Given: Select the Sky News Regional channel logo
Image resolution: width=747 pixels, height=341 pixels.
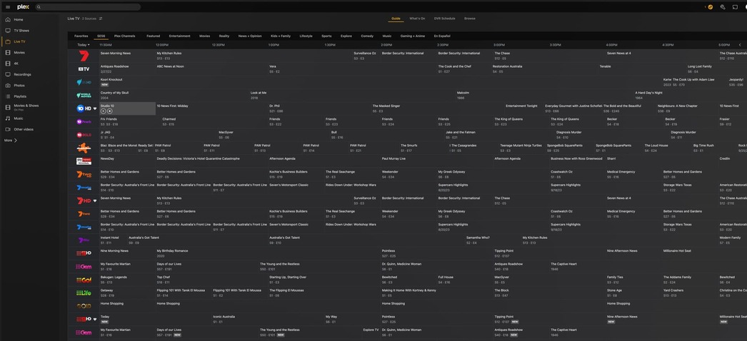Looking at the screenshot, I should pyautogui.click(x=84, y=161).
